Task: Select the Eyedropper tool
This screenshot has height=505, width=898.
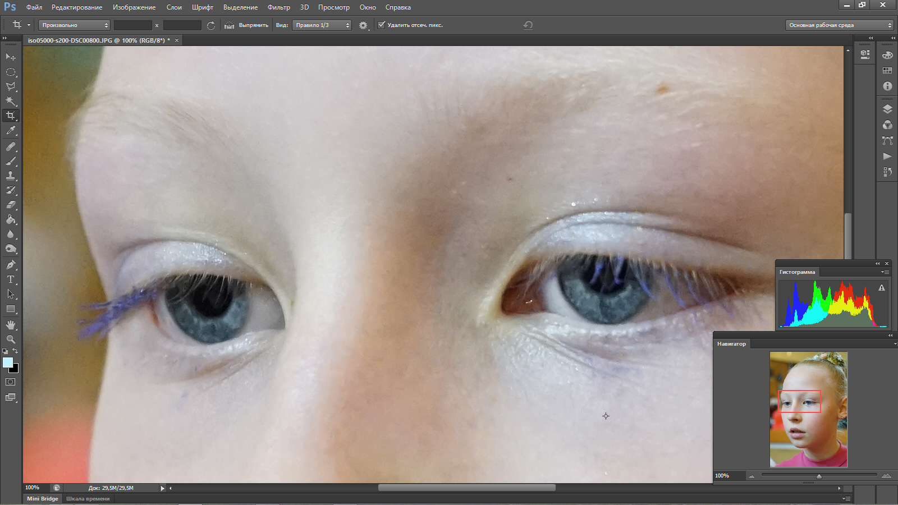Action: coord(11,131)
